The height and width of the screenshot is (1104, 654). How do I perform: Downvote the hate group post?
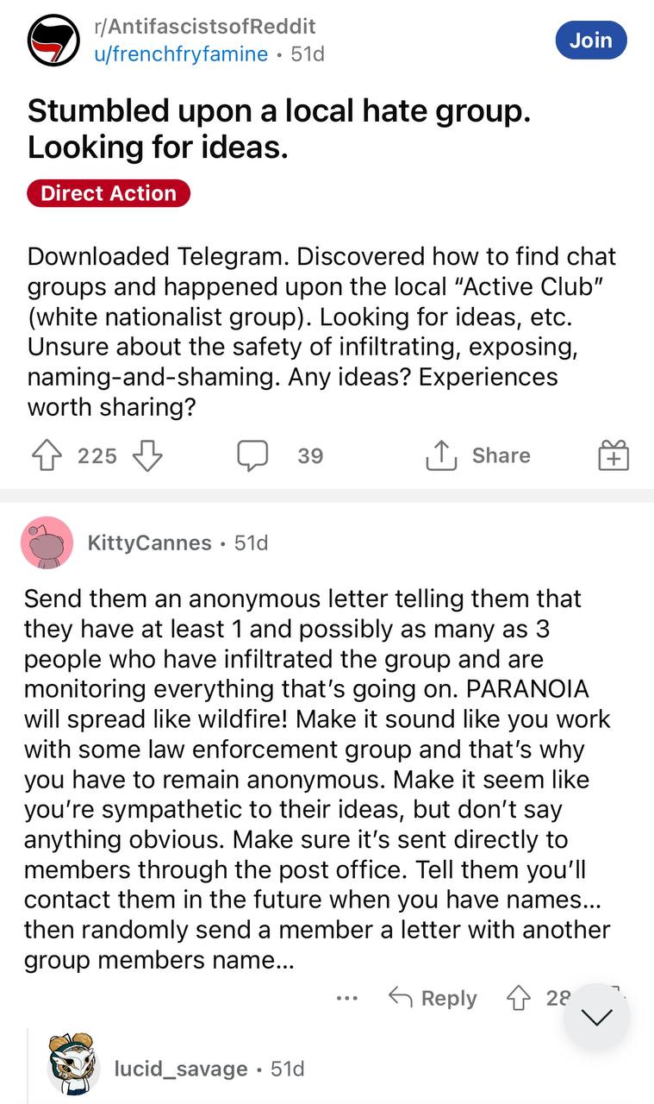point(148,455)
